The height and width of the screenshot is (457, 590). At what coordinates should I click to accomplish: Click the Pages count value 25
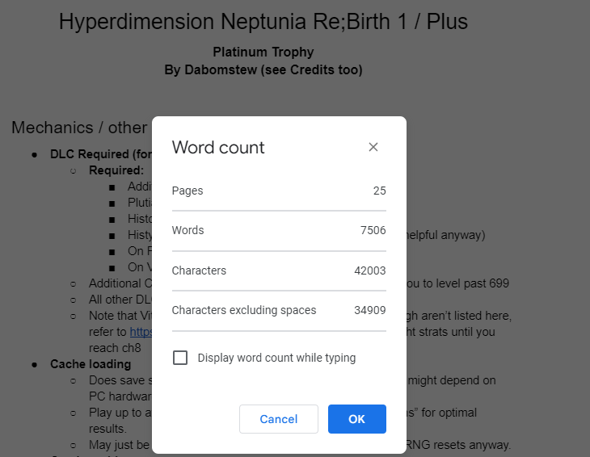pyautogui.click(x=379, y=191)
